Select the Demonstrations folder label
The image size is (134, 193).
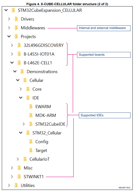pyautogui.click(x=42, y=72)
